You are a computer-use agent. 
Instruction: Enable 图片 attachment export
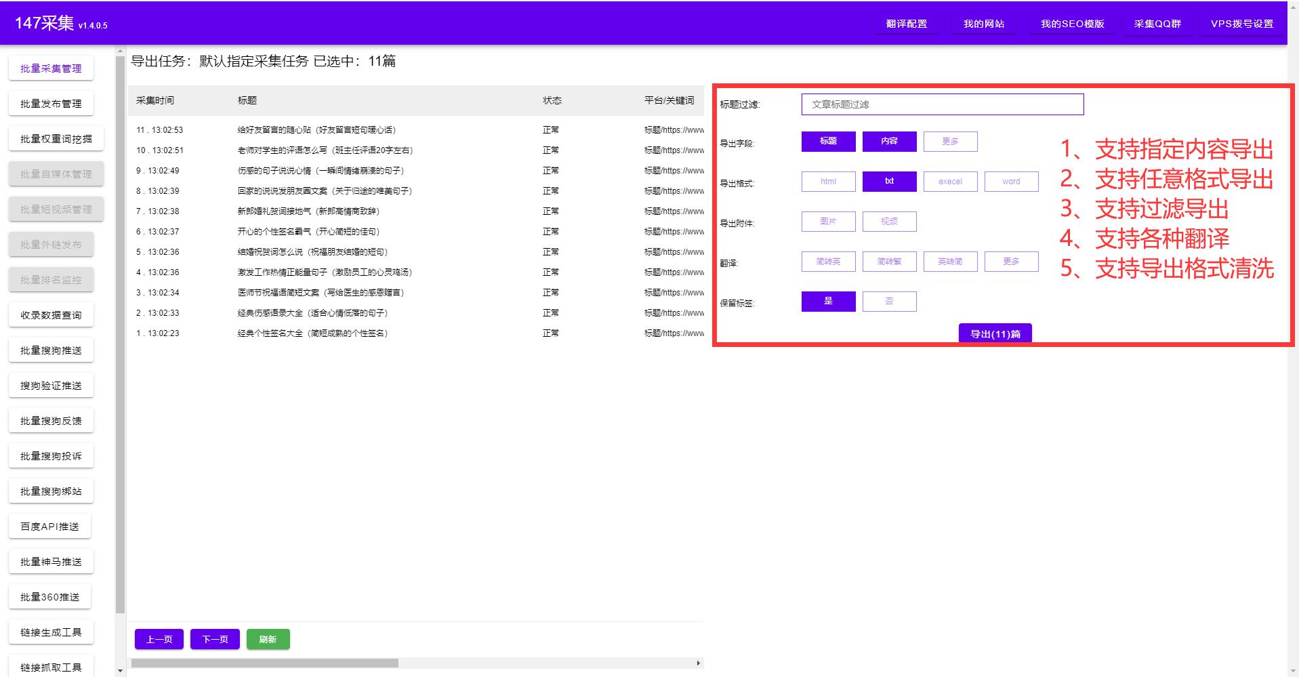pos(827,221)
